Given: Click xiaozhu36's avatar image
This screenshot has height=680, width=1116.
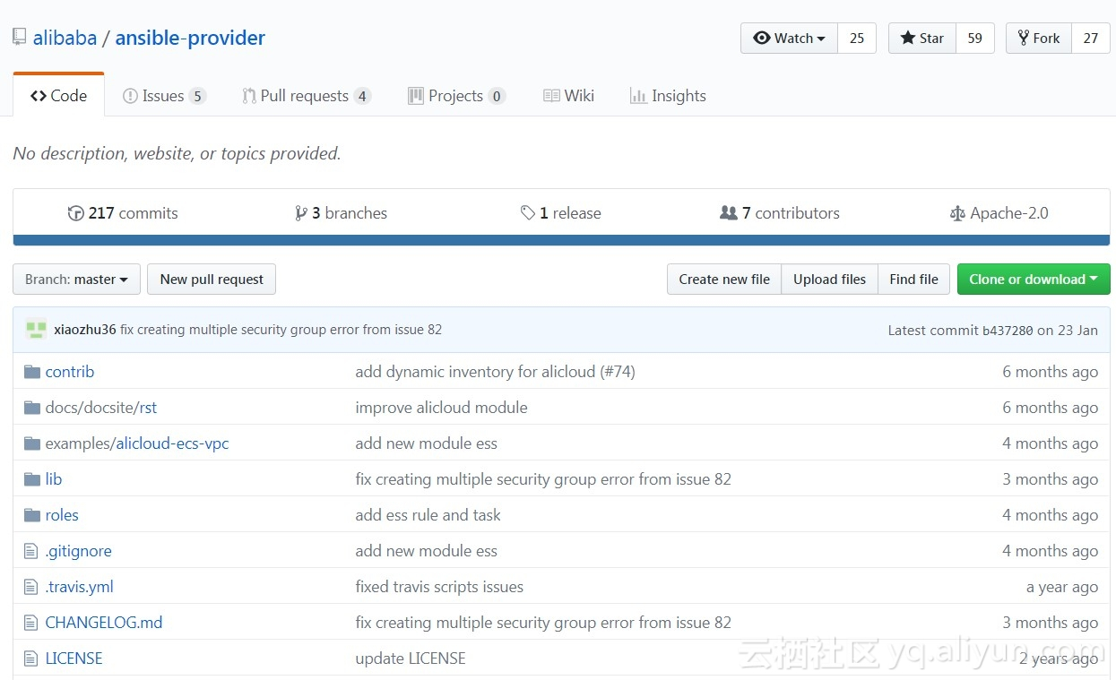Looking at the screenshot, I should [x=36, y=329].
